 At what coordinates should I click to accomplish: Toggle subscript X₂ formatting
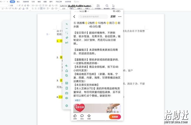13,8
